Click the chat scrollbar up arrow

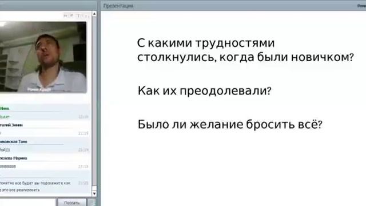click(94, 14)
